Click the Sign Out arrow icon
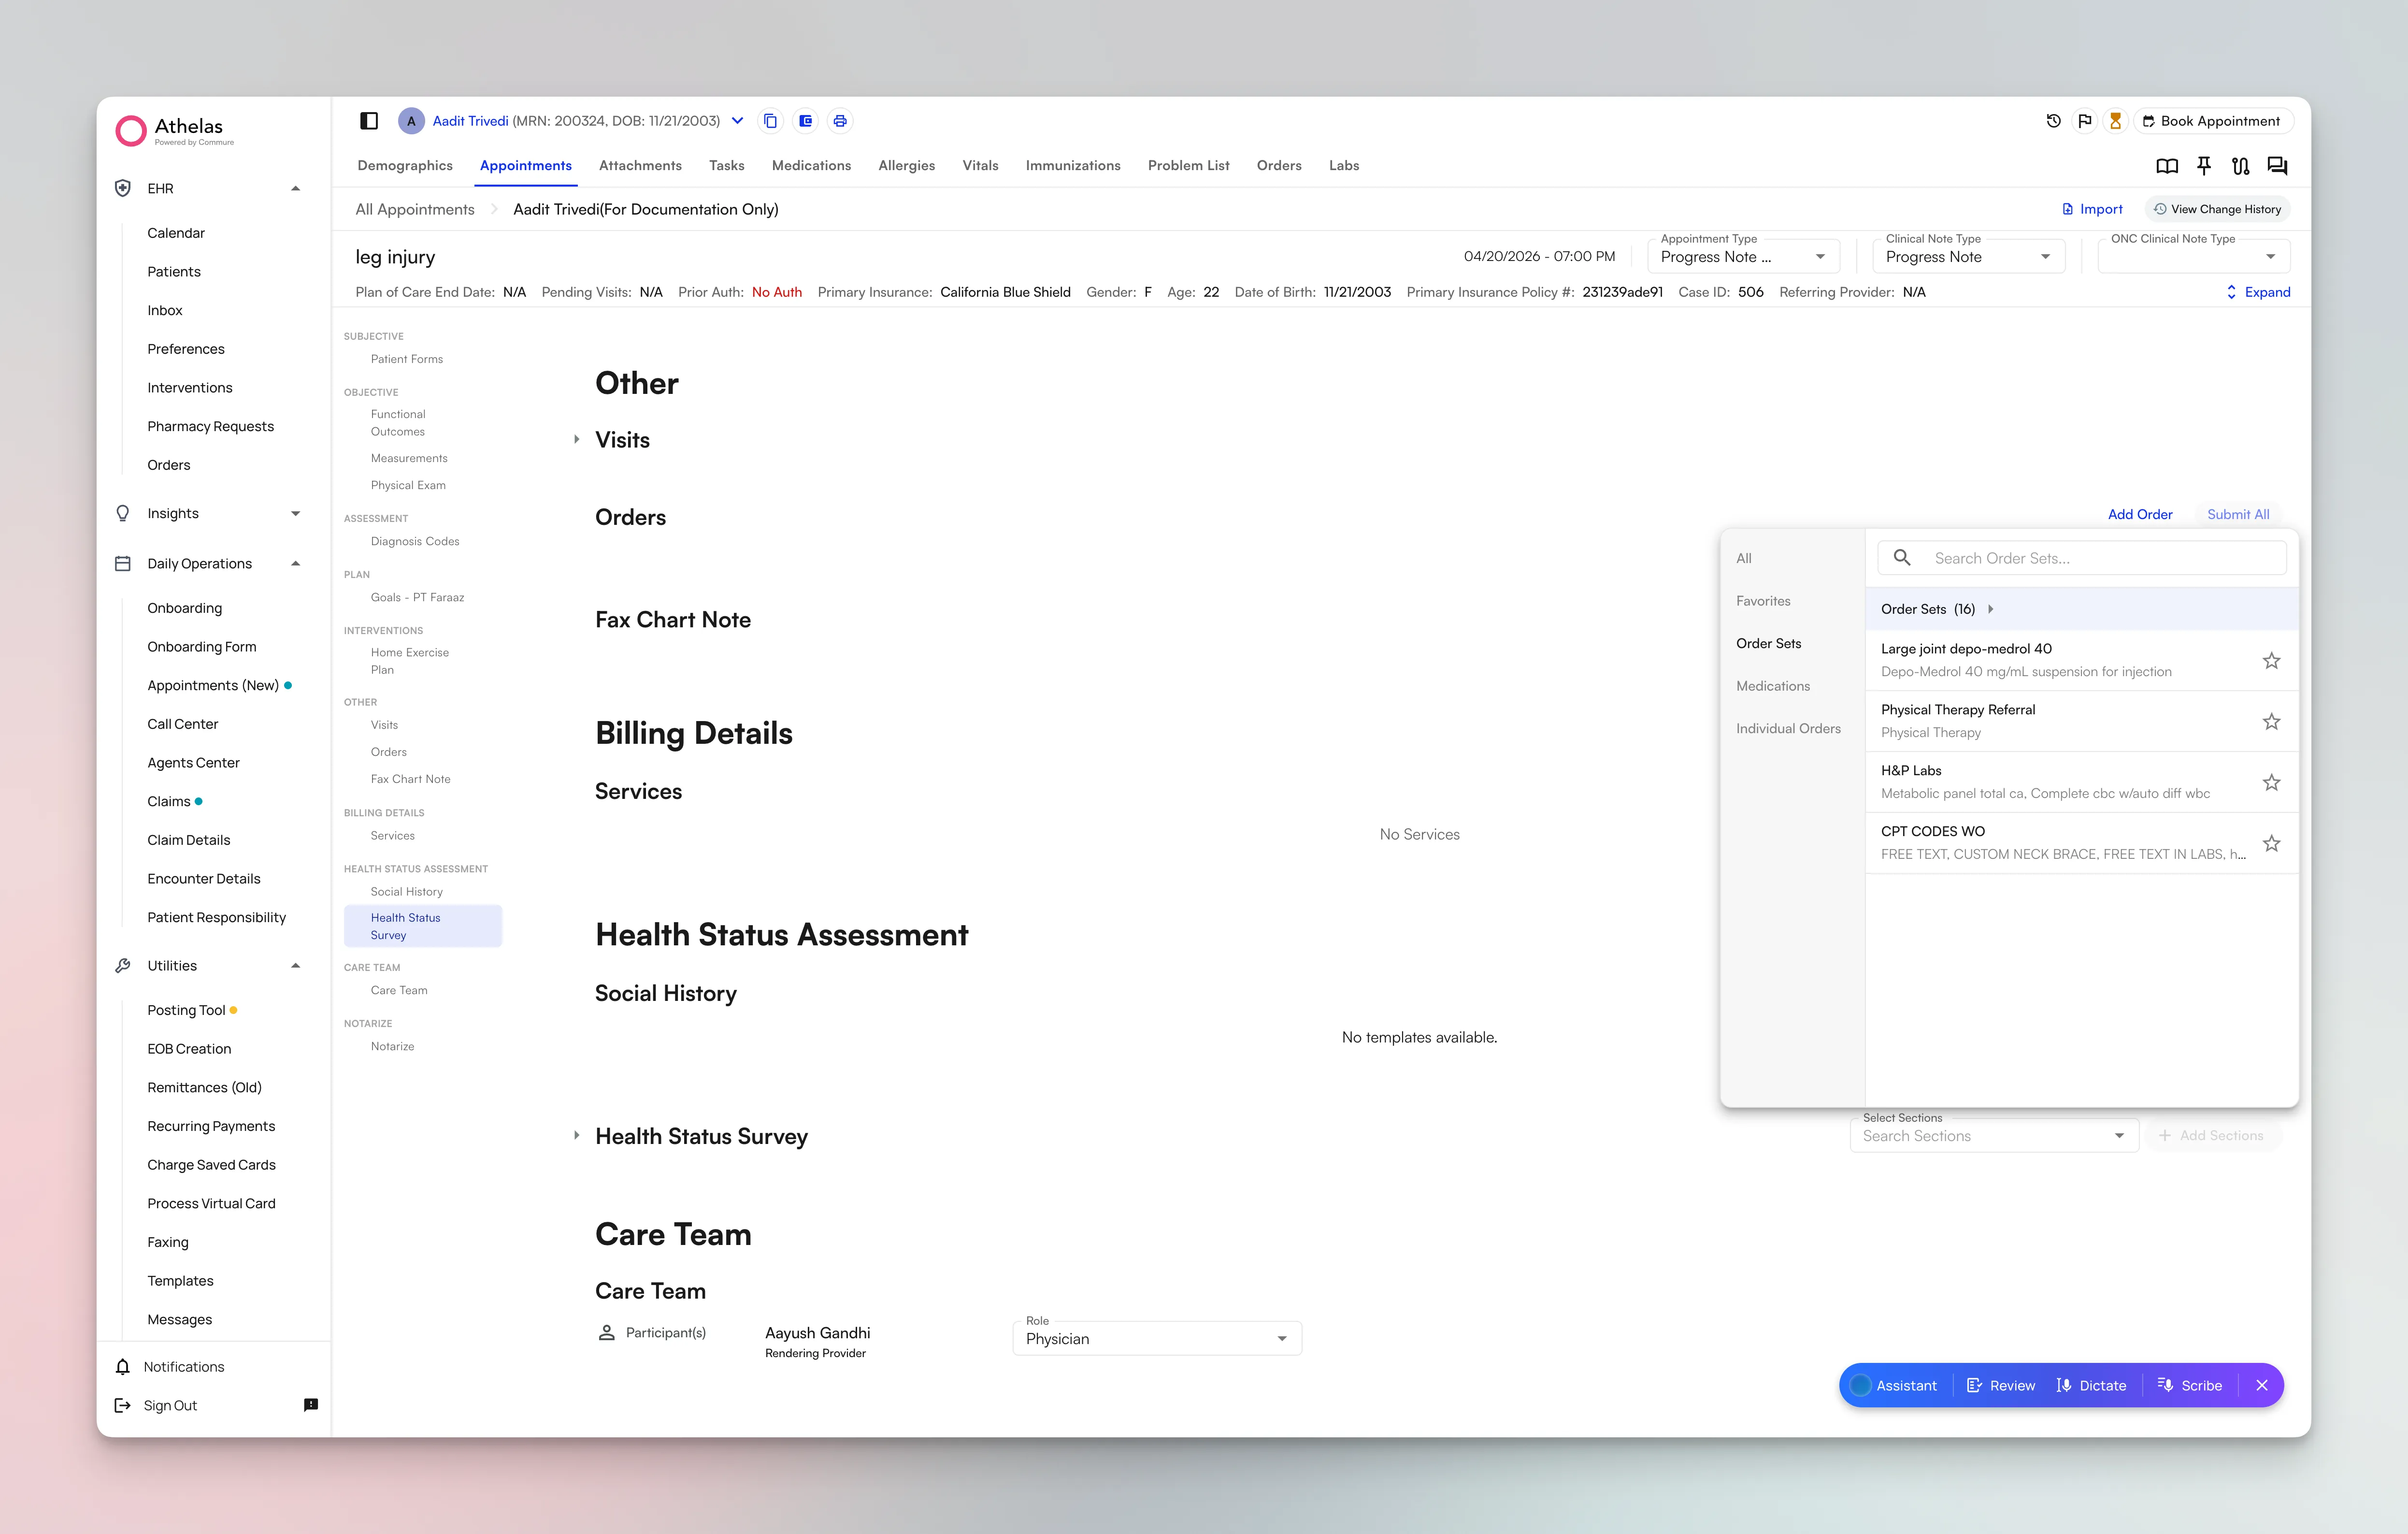 point(123,1405)
